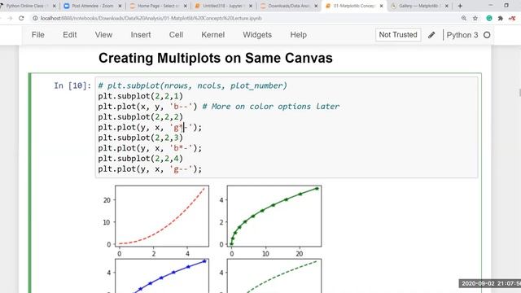Minimize the browser window
Image resolution: width=521 pixels, height=293 pixels.
click(x=491, y=6)
